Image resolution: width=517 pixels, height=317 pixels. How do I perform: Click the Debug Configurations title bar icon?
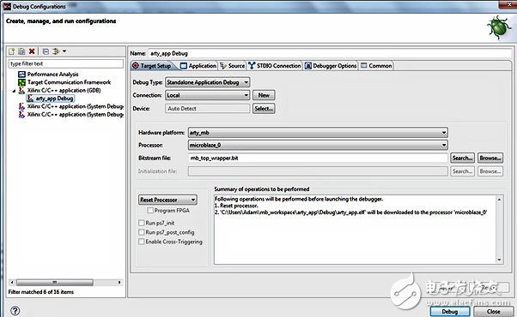coord(7,6)
